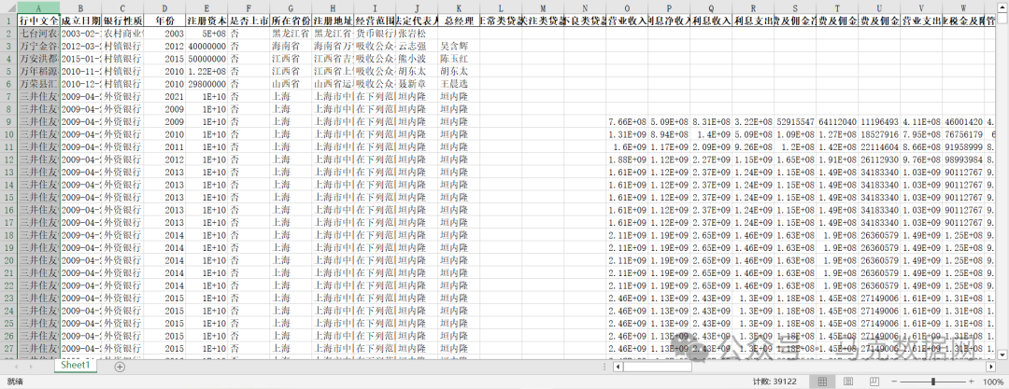1009x389 pixels.
Task: Select cell with value 1.22E+08
Action: tap(206, 71)
